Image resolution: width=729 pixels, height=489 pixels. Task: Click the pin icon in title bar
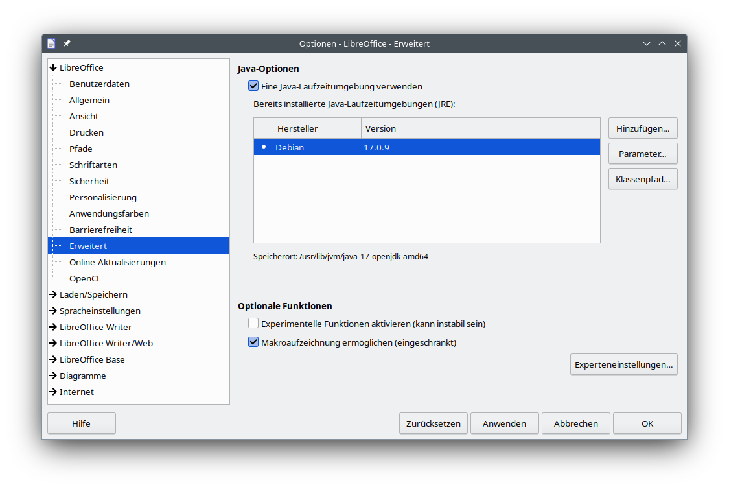coord(67,43)
